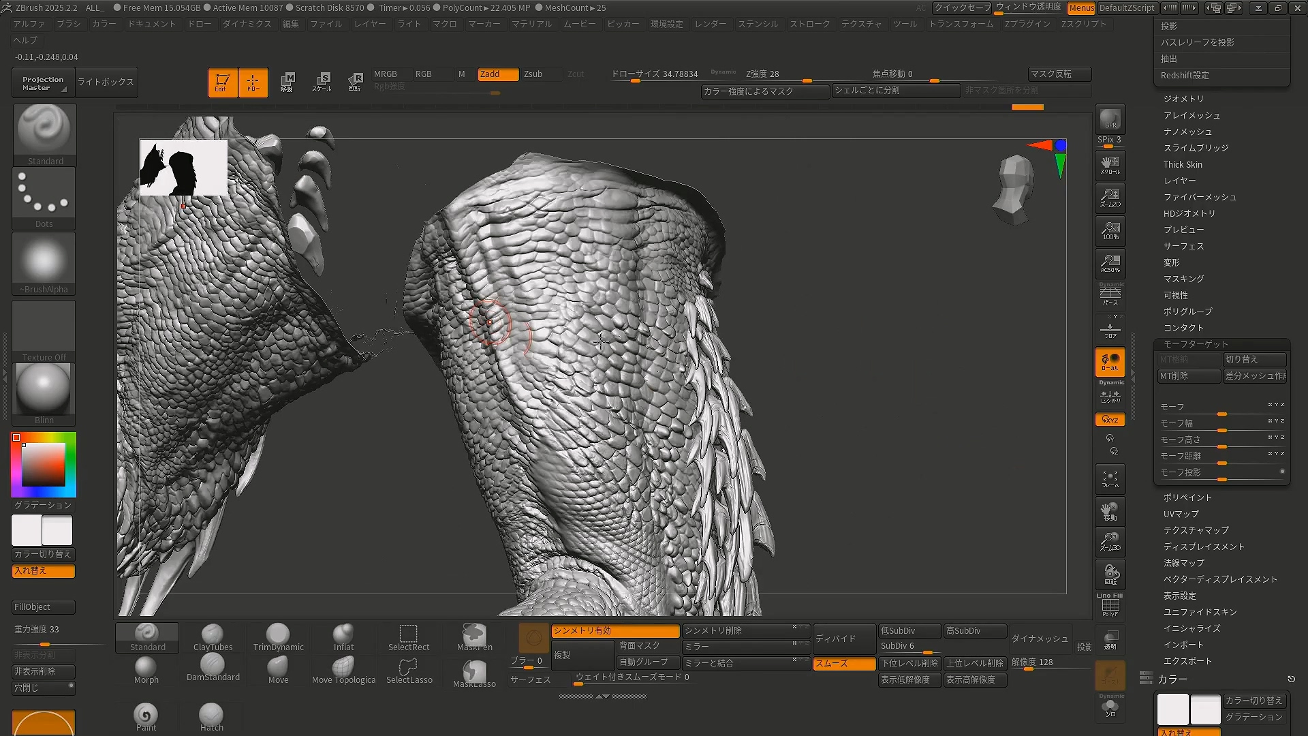Click the Edit mode icon
Viewport: 1308px width, 736px height.
[x=223, y=82]
